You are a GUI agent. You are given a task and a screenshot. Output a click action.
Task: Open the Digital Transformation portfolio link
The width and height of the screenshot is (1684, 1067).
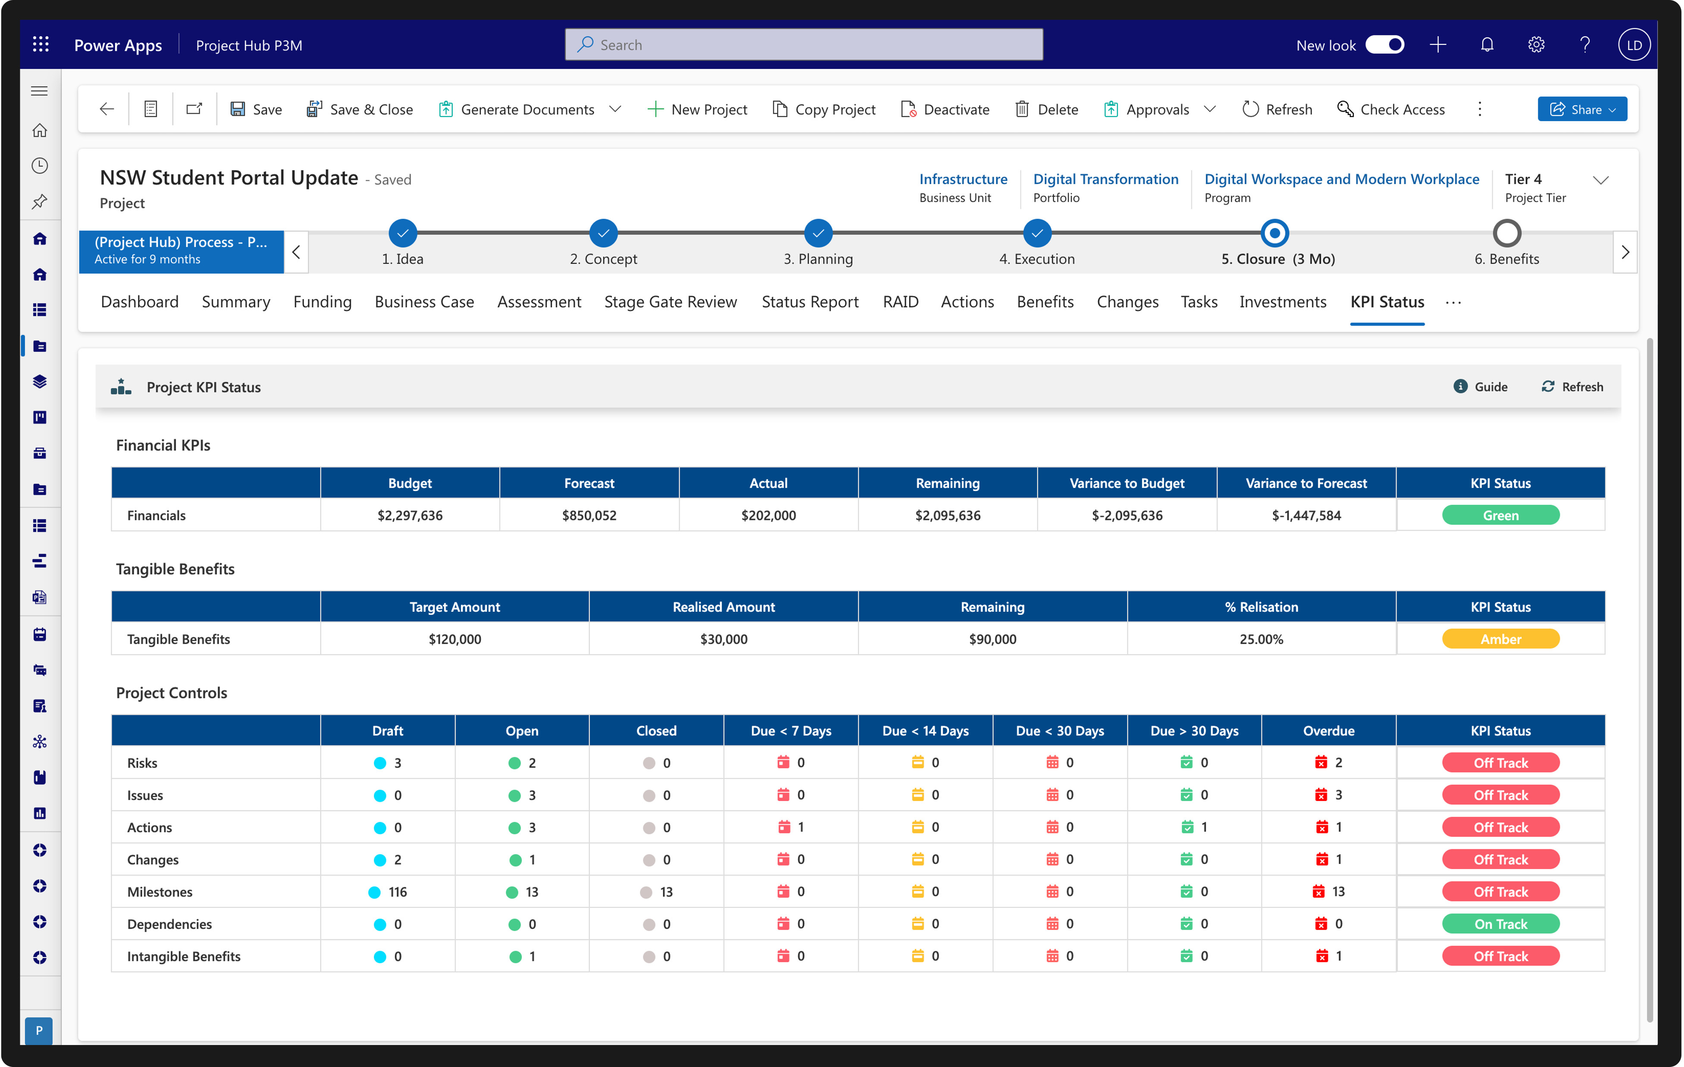[1106, 179]
